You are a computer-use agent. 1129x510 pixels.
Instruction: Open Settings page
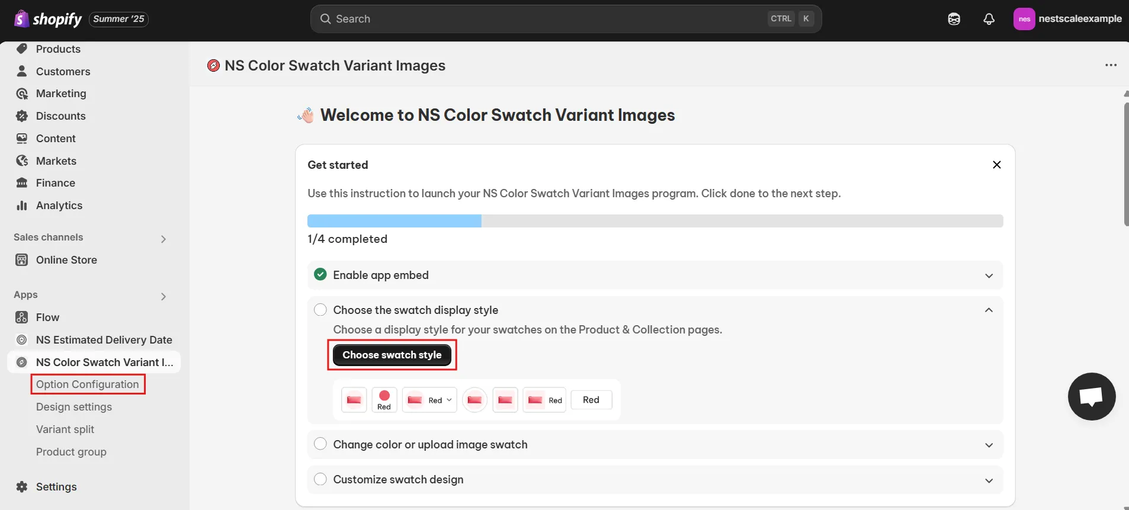[x=56, y=487]
